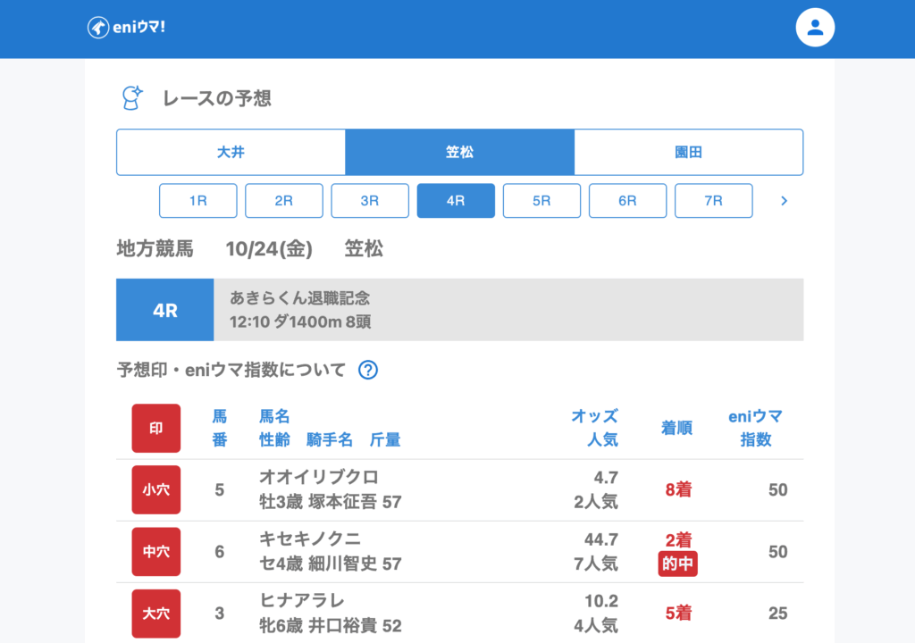This screenshot has width=915, height=643.
Task: Select the 笠松 racecourse tab
Action: (459, 152)
